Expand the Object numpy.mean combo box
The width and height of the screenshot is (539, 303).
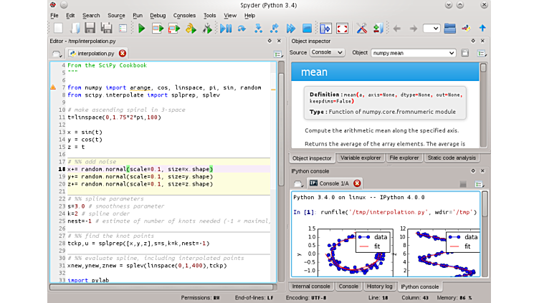(x=452, y=53)
